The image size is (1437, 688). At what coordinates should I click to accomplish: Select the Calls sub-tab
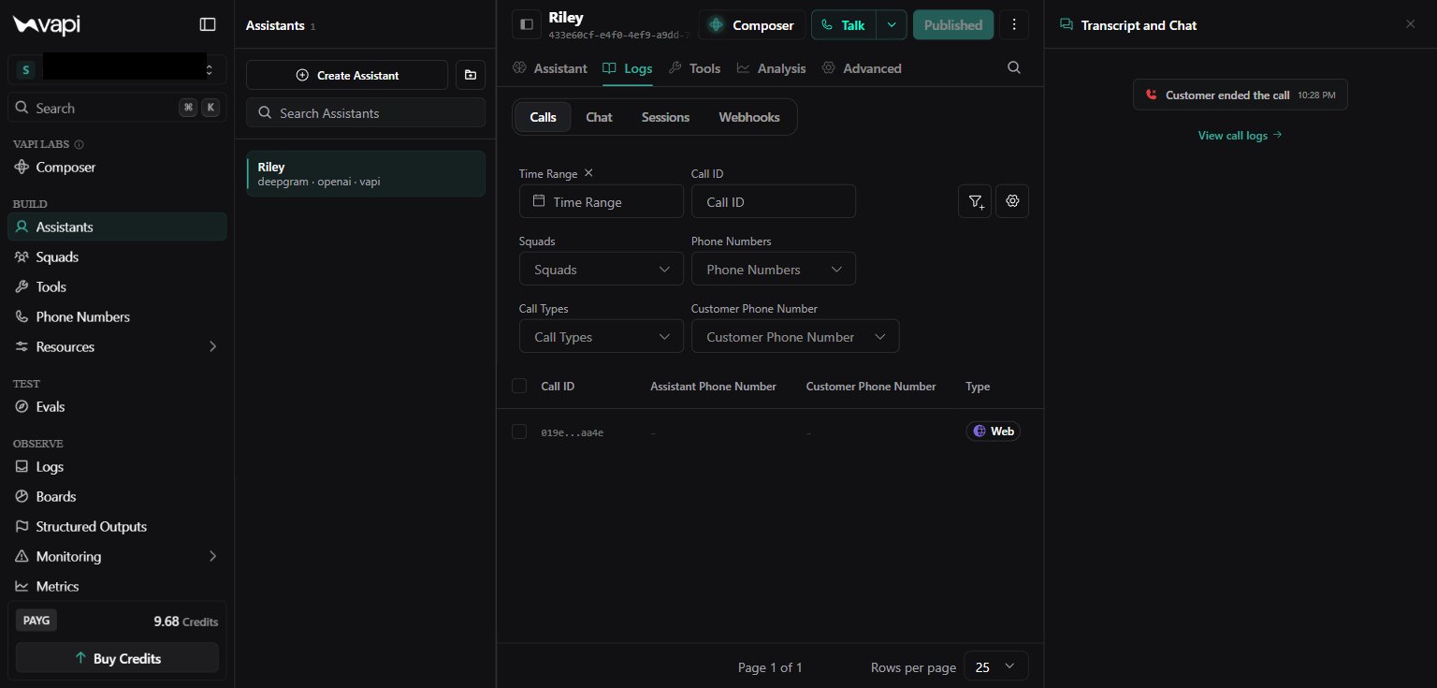coord(543,117)
